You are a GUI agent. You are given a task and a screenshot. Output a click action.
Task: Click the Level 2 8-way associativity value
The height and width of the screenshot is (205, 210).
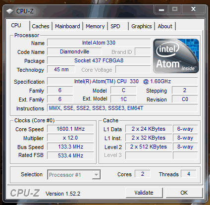[185, 147]
